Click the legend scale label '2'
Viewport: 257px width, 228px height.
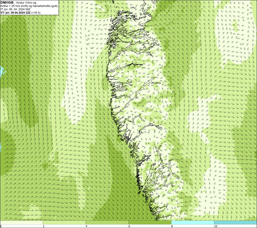[44, 226]
